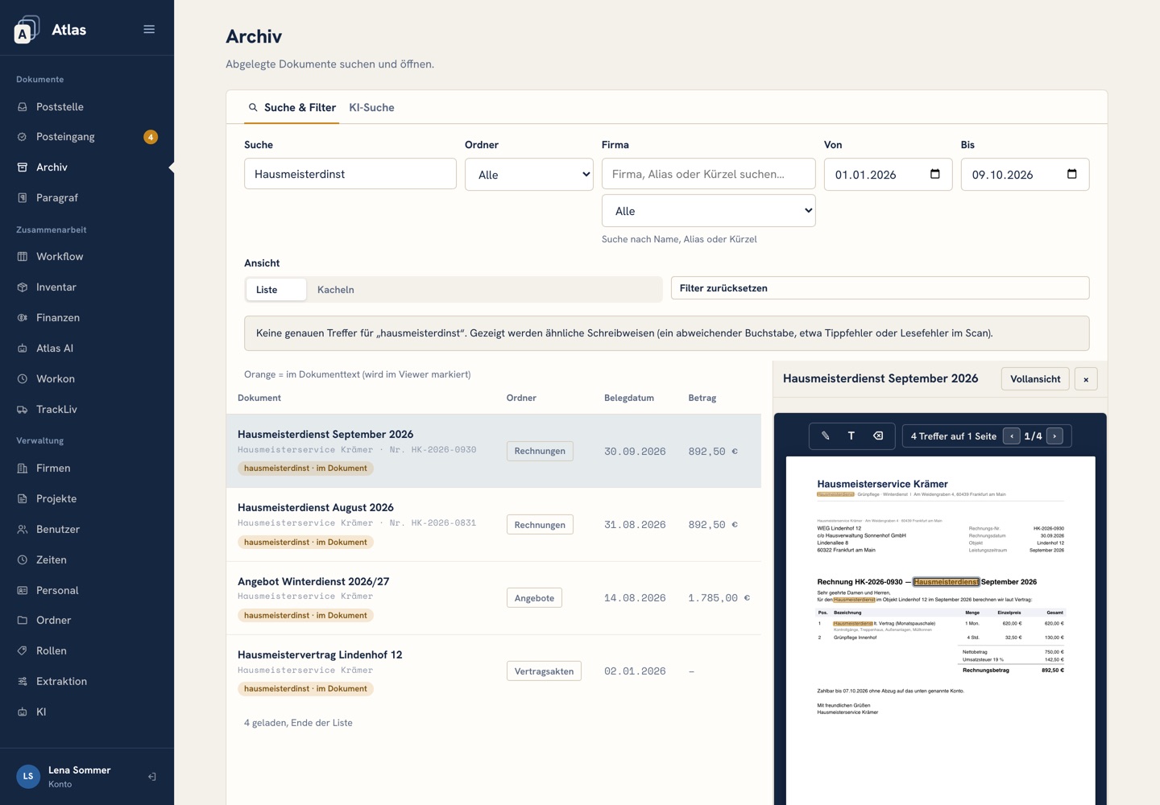
Task: Open the Alle dropdown under Firma
Action: [709, 211]
